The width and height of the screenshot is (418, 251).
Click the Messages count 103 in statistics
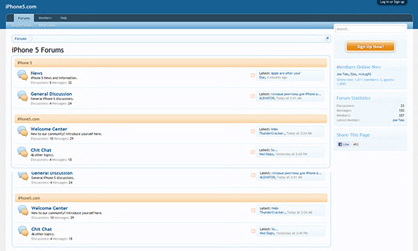402,111
